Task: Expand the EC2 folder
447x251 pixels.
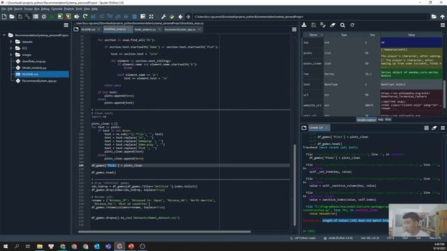Action: [x=11, y=48]
